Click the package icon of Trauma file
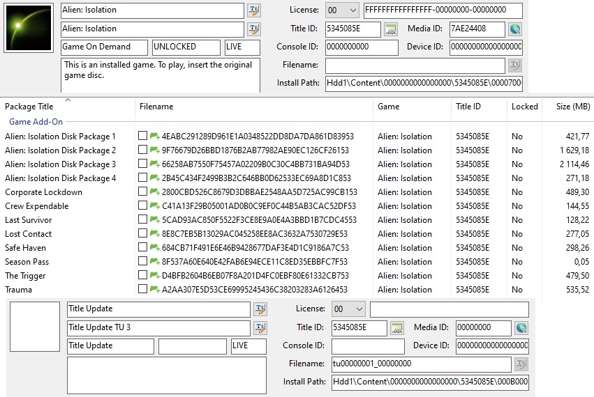Image resolution: width=594 pixels, height=397 pixels. click(x=154, y=289)
